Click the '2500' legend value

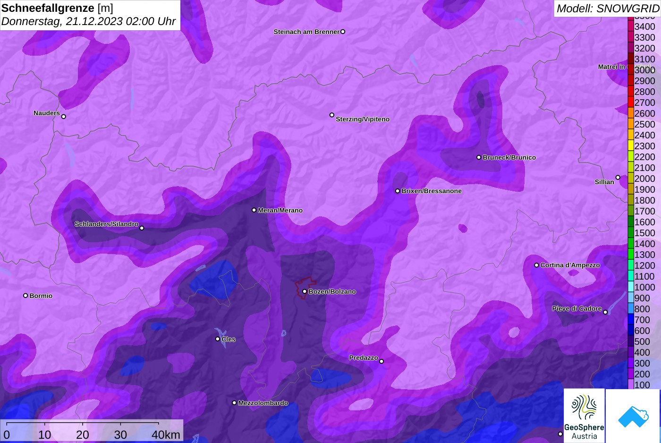(x=645, y=124)
